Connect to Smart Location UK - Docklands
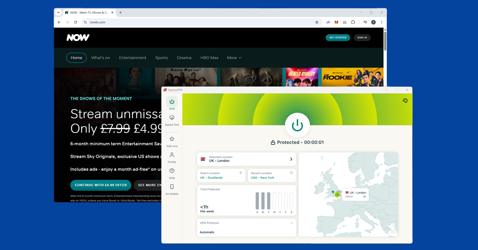 (221, 175)
